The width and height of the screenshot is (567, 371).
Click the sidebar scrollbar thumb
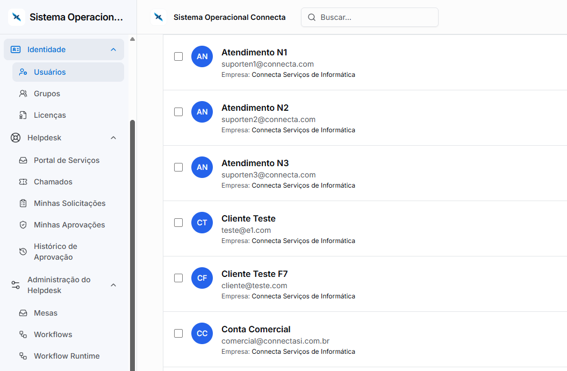tap(132, 245)
